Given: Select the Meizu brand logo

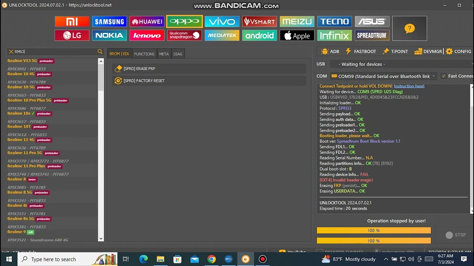Looking at the screenshot, I should pyautogui.click(x=297, y=21).
